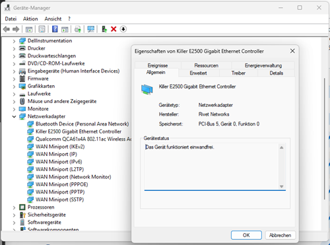
Task: Close the Eigenschaften properties dialog
Action: click(292, 51)
